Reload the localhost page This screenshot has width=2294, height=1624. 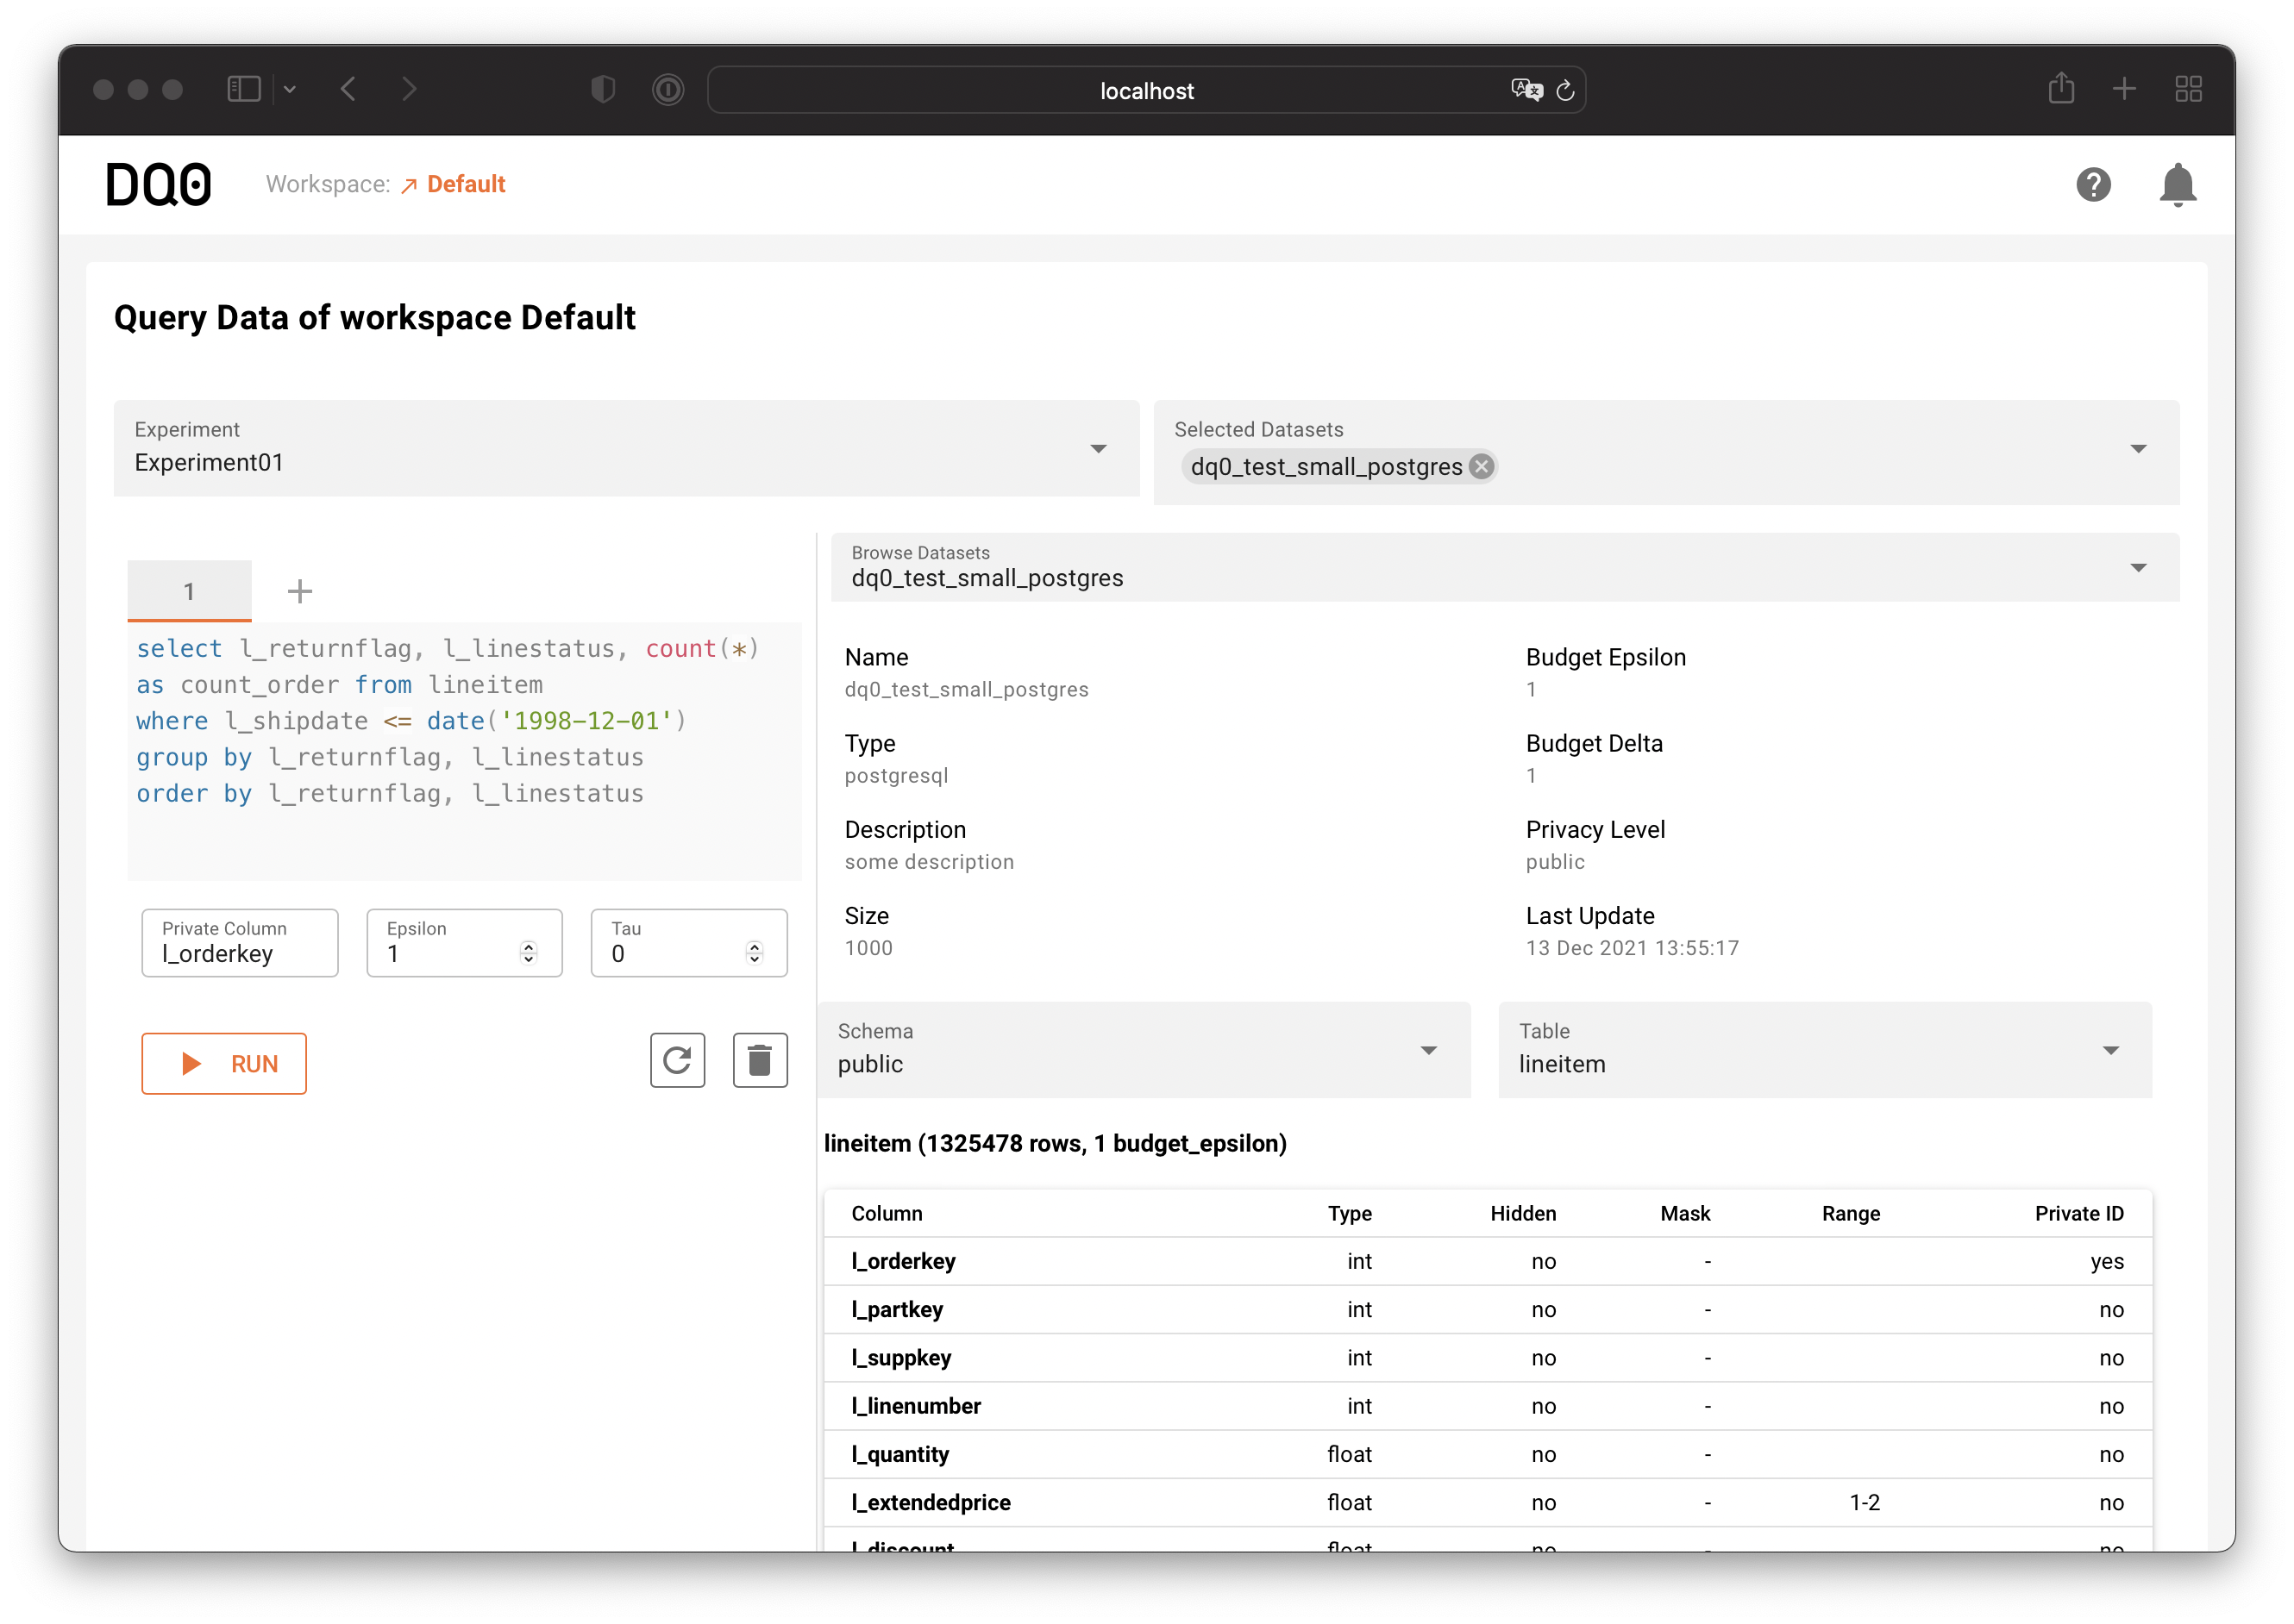pos(1564,90)
